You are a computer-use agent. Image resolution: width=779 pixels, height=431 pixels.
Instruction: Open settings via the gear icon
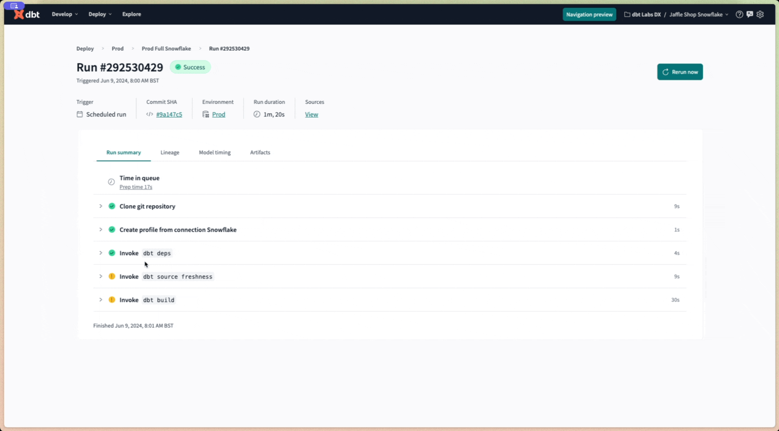pyautogui.click(x=760, y=14)
